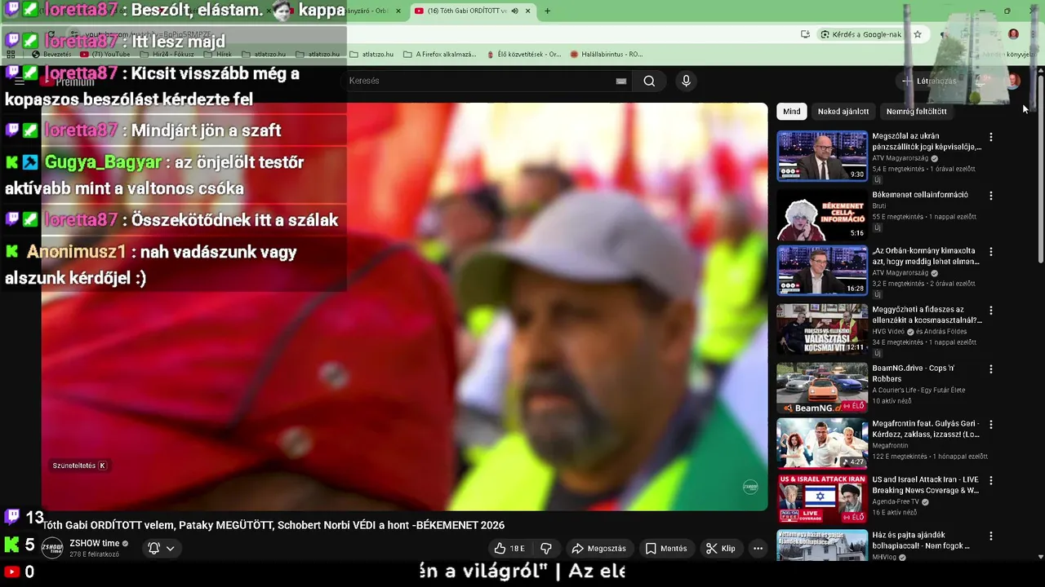Open more actions three-dot menu below video

click(x=758, y=549)
